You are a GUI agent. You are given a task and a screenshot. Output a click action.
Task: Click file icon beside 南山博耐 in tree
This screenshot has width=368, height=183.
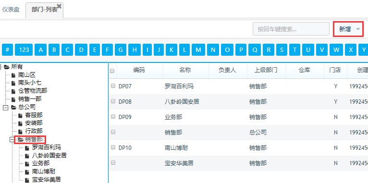tap(27, 172)
